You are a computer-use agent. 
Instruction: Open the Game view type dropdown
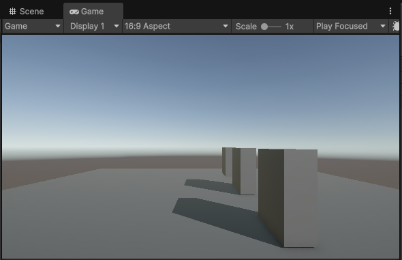pyautogui.click(x=33, y=26)
